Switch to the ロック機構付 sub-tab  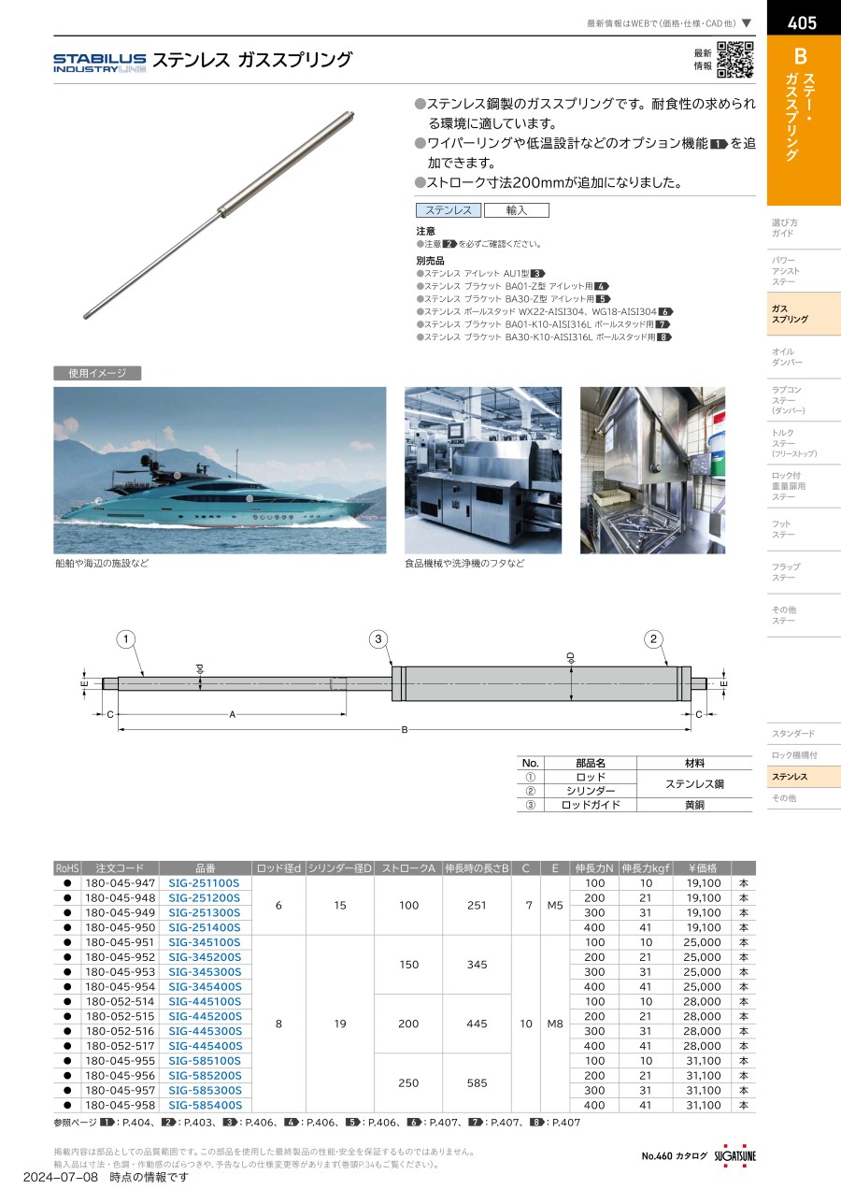click(803, 755)
